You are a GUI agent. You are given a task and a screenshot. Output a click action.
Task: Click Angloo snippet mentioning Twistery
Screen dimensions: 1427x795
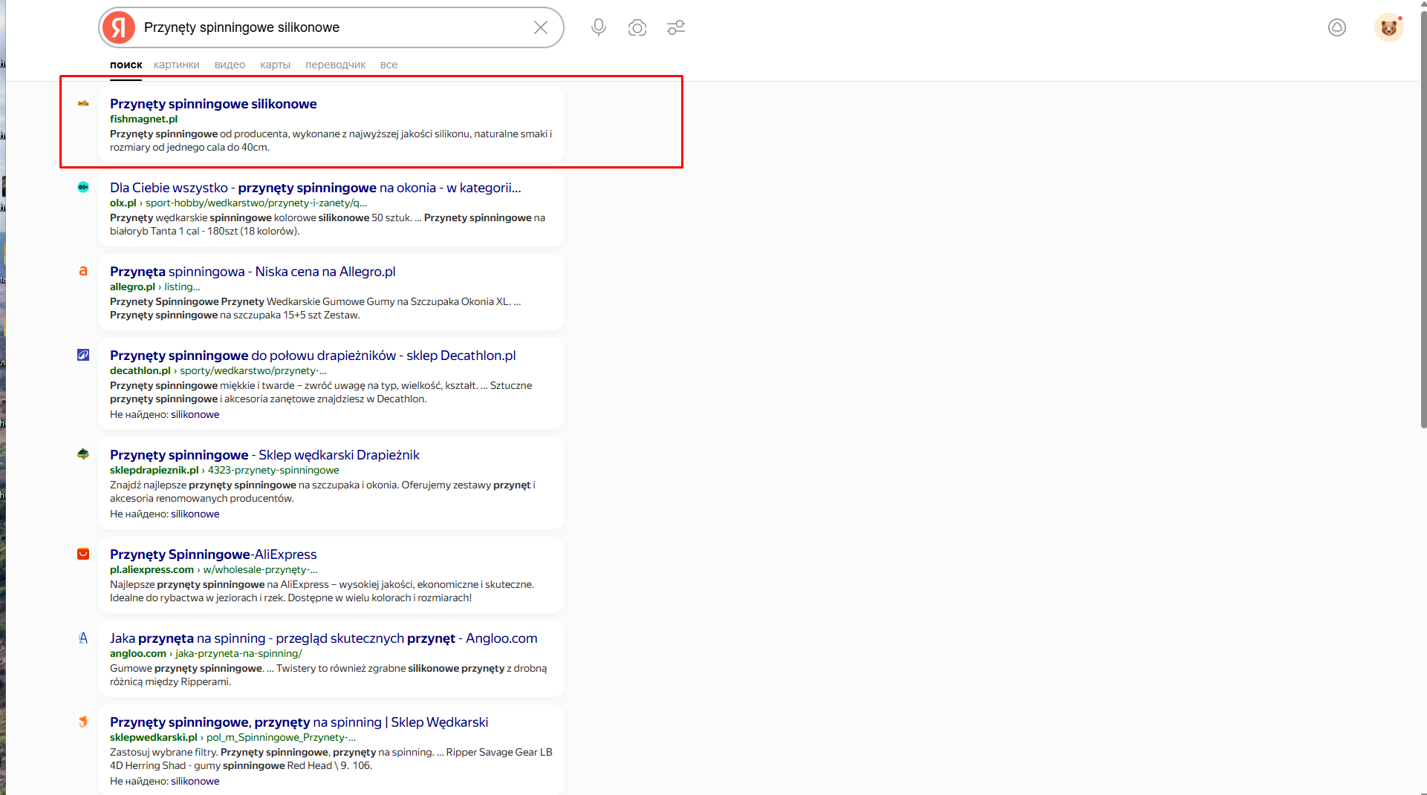(328, 675)
